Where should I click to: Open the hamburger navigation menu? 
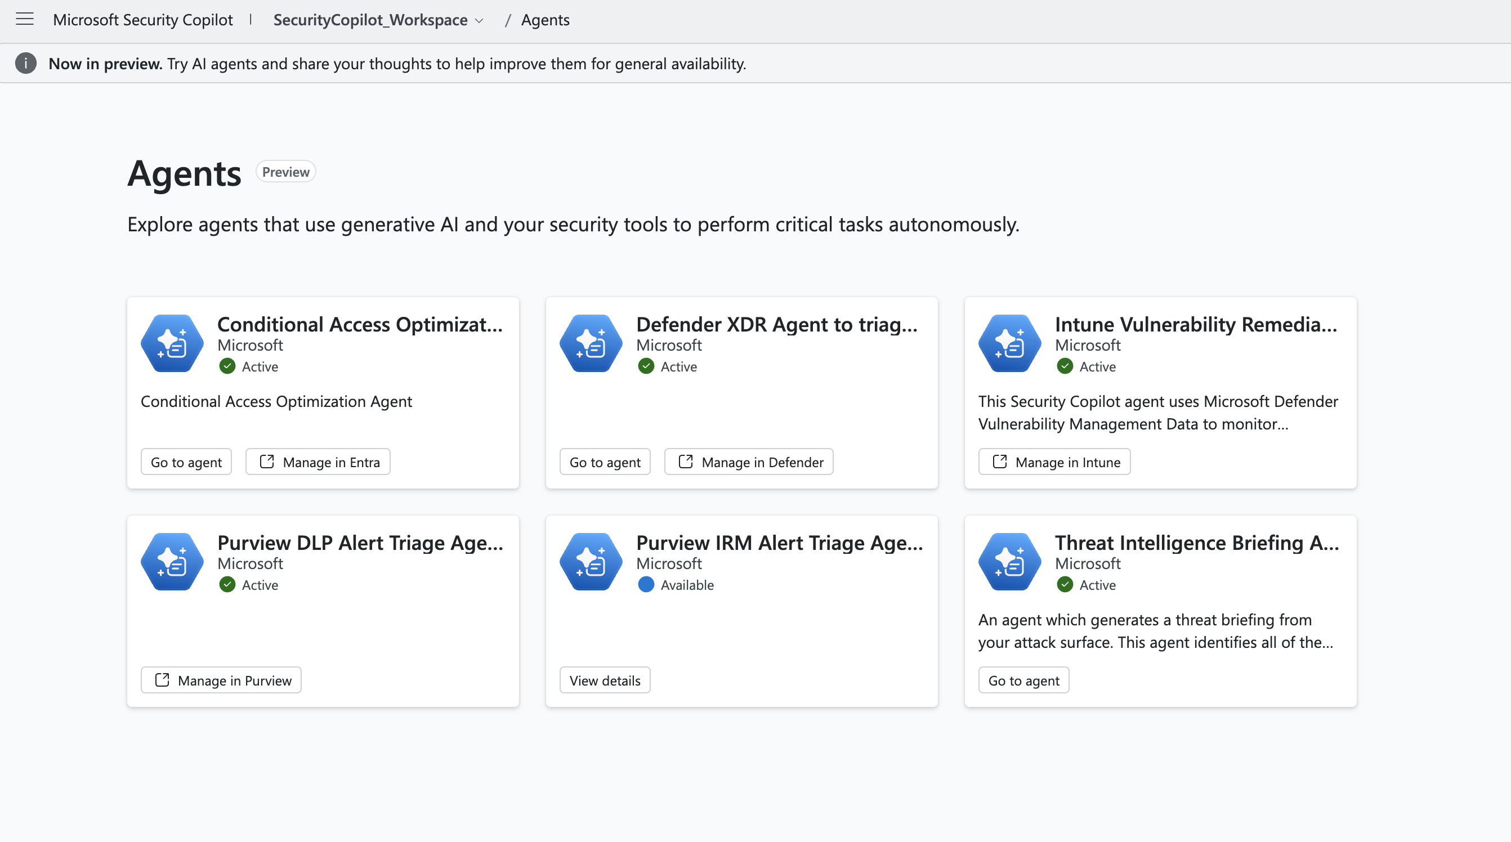click(25, 19)
